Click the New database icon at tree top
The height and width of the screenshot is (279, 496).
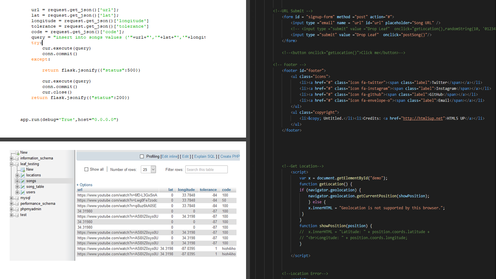(x=17, y=153)
